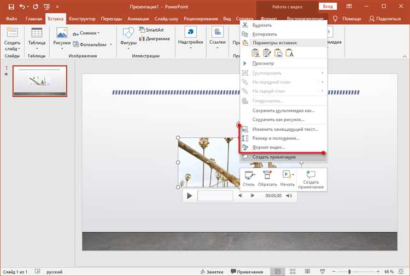Open the Стиль video style dropdown

249,178
